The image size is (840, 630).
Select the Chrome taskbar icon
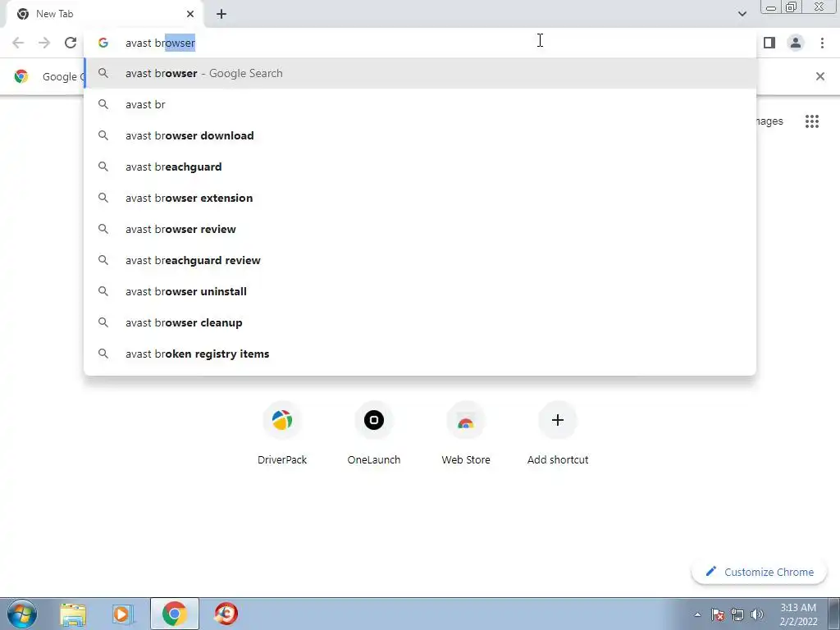[174, 614]
